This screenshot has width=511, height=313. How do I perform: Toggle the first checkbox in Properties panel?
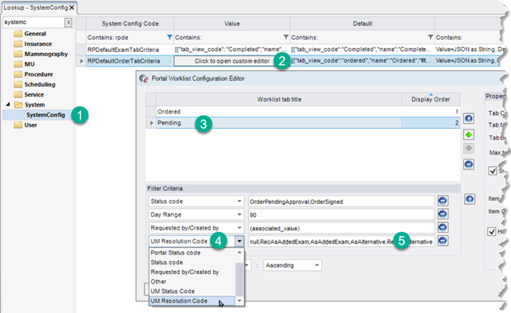click(x=492, y=170)
